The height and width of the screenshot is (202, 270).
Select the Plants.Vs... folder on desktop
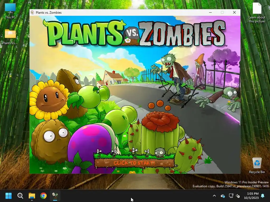tap(10, 37)
